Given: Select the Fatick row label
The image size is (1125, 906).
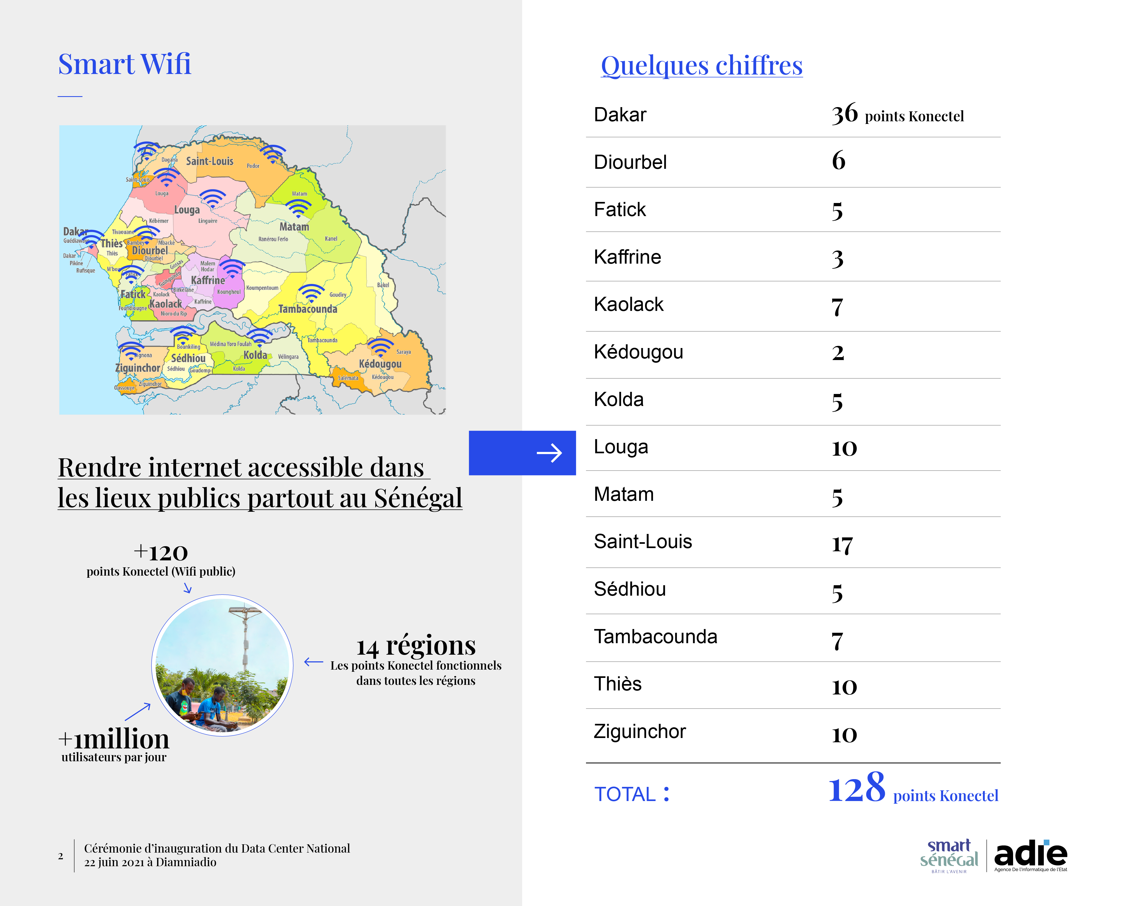Looking at the screenshot, I should 620,210.
